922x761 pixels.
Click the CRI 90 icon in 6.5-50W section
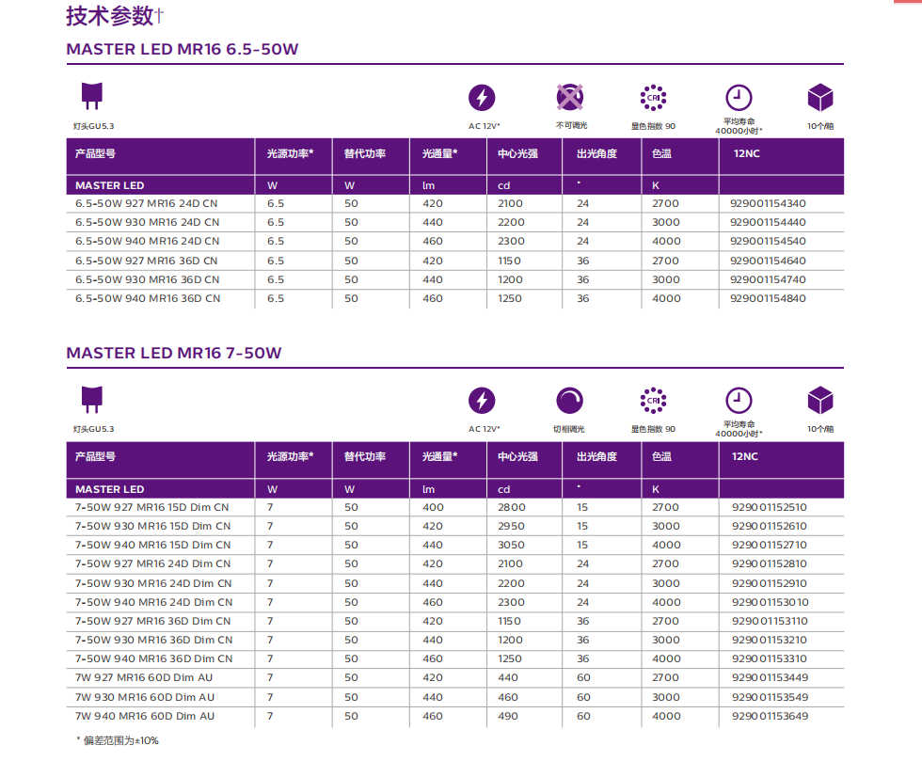pos(653,98)
